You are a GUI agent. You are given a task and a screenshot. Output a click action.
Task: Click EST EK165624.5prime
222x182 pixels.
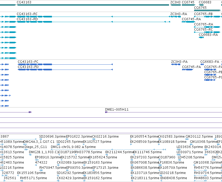[x=103, y=157]
